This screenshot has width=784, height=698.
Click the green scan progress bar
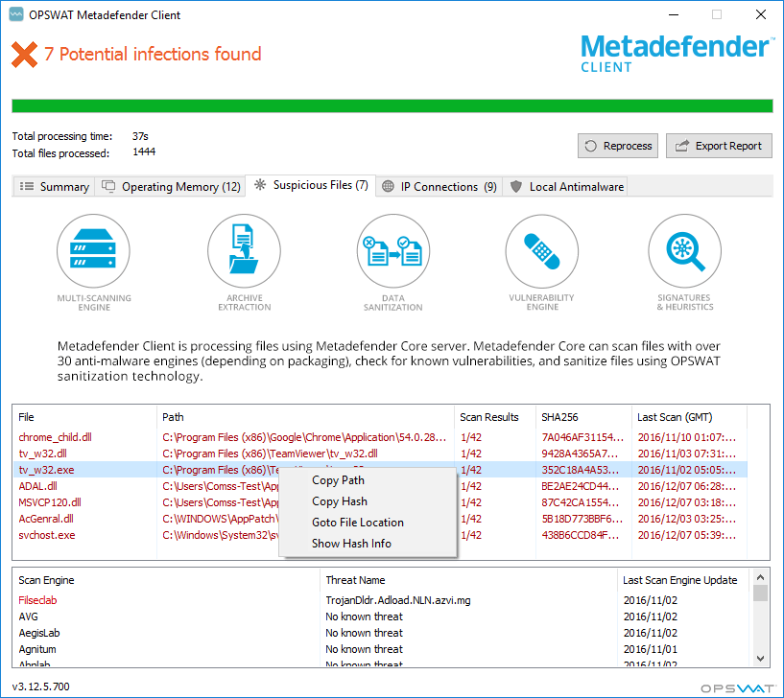click(x=392, y=105)
